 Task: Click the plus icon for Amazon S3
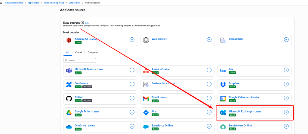132,39
